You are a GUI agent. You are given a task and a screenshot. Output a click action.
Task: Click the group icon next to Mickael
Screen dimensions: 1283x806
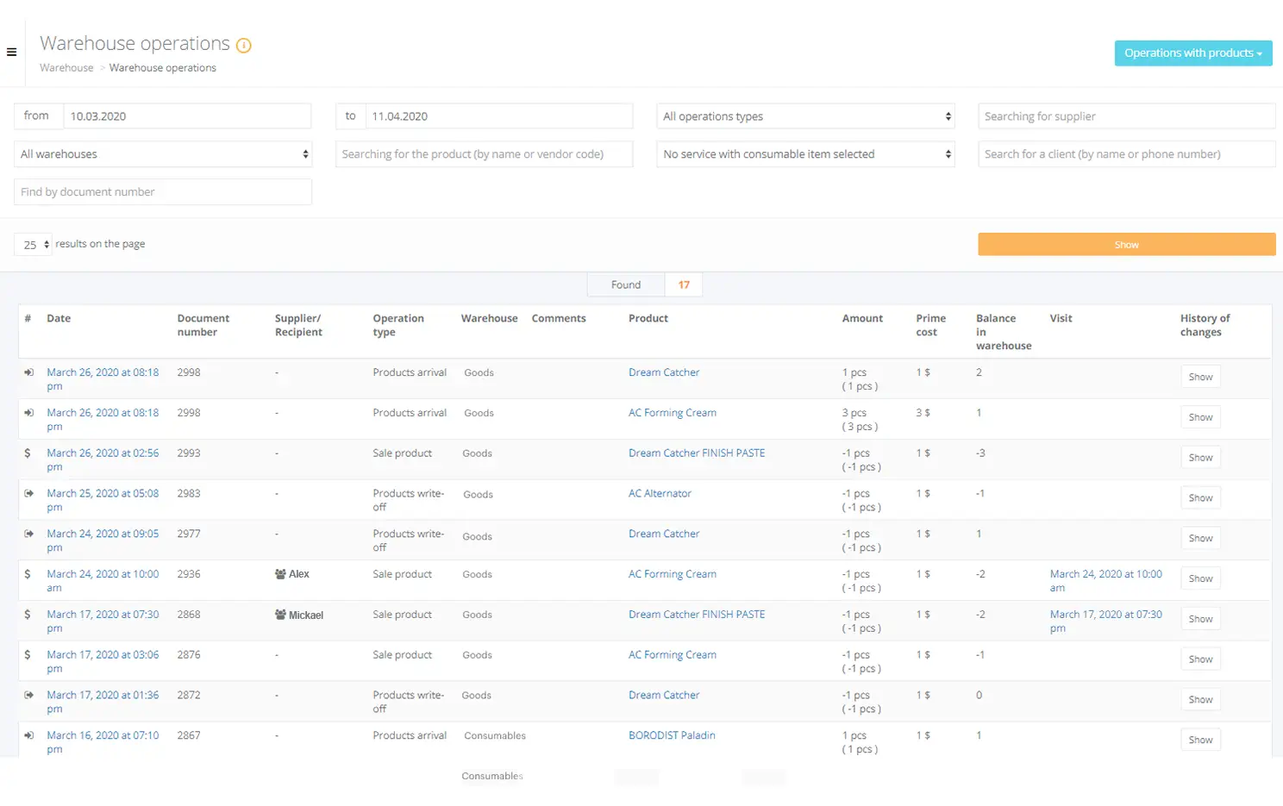tap(280, 615)
